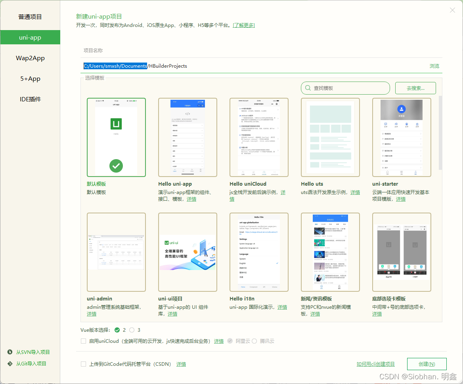463x384 pixels.
Task: Click the SVN import icon
Action: point(10,352)
